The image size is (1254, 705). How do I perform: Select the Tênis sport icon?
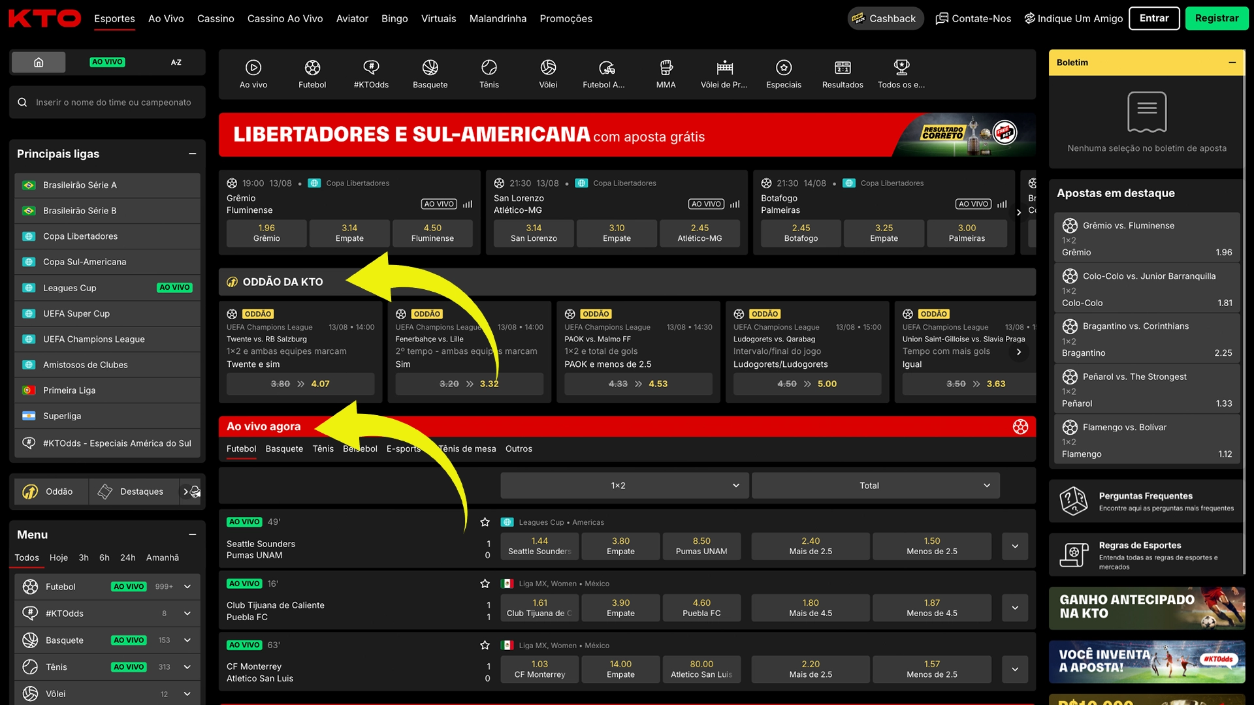coord(489,74)
